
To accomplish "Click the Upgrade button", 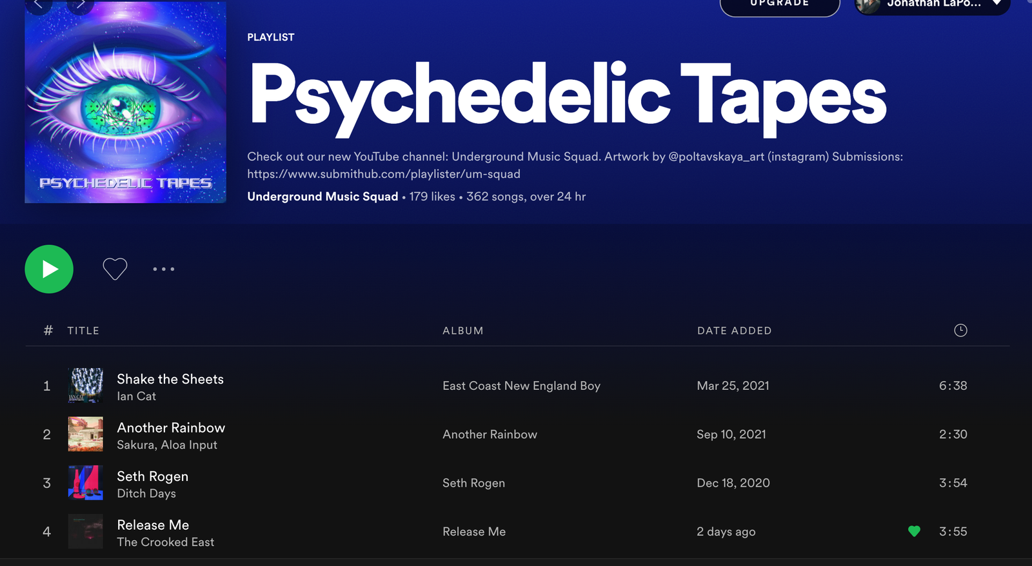I will [779, 5].
